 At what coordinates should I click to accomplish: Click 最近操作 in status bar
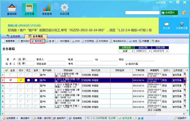point(25,118)
